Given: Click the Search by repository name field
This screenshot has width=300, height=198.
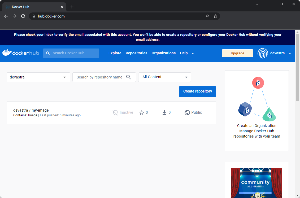Looking at the screenshot, I should click(104, 77).
